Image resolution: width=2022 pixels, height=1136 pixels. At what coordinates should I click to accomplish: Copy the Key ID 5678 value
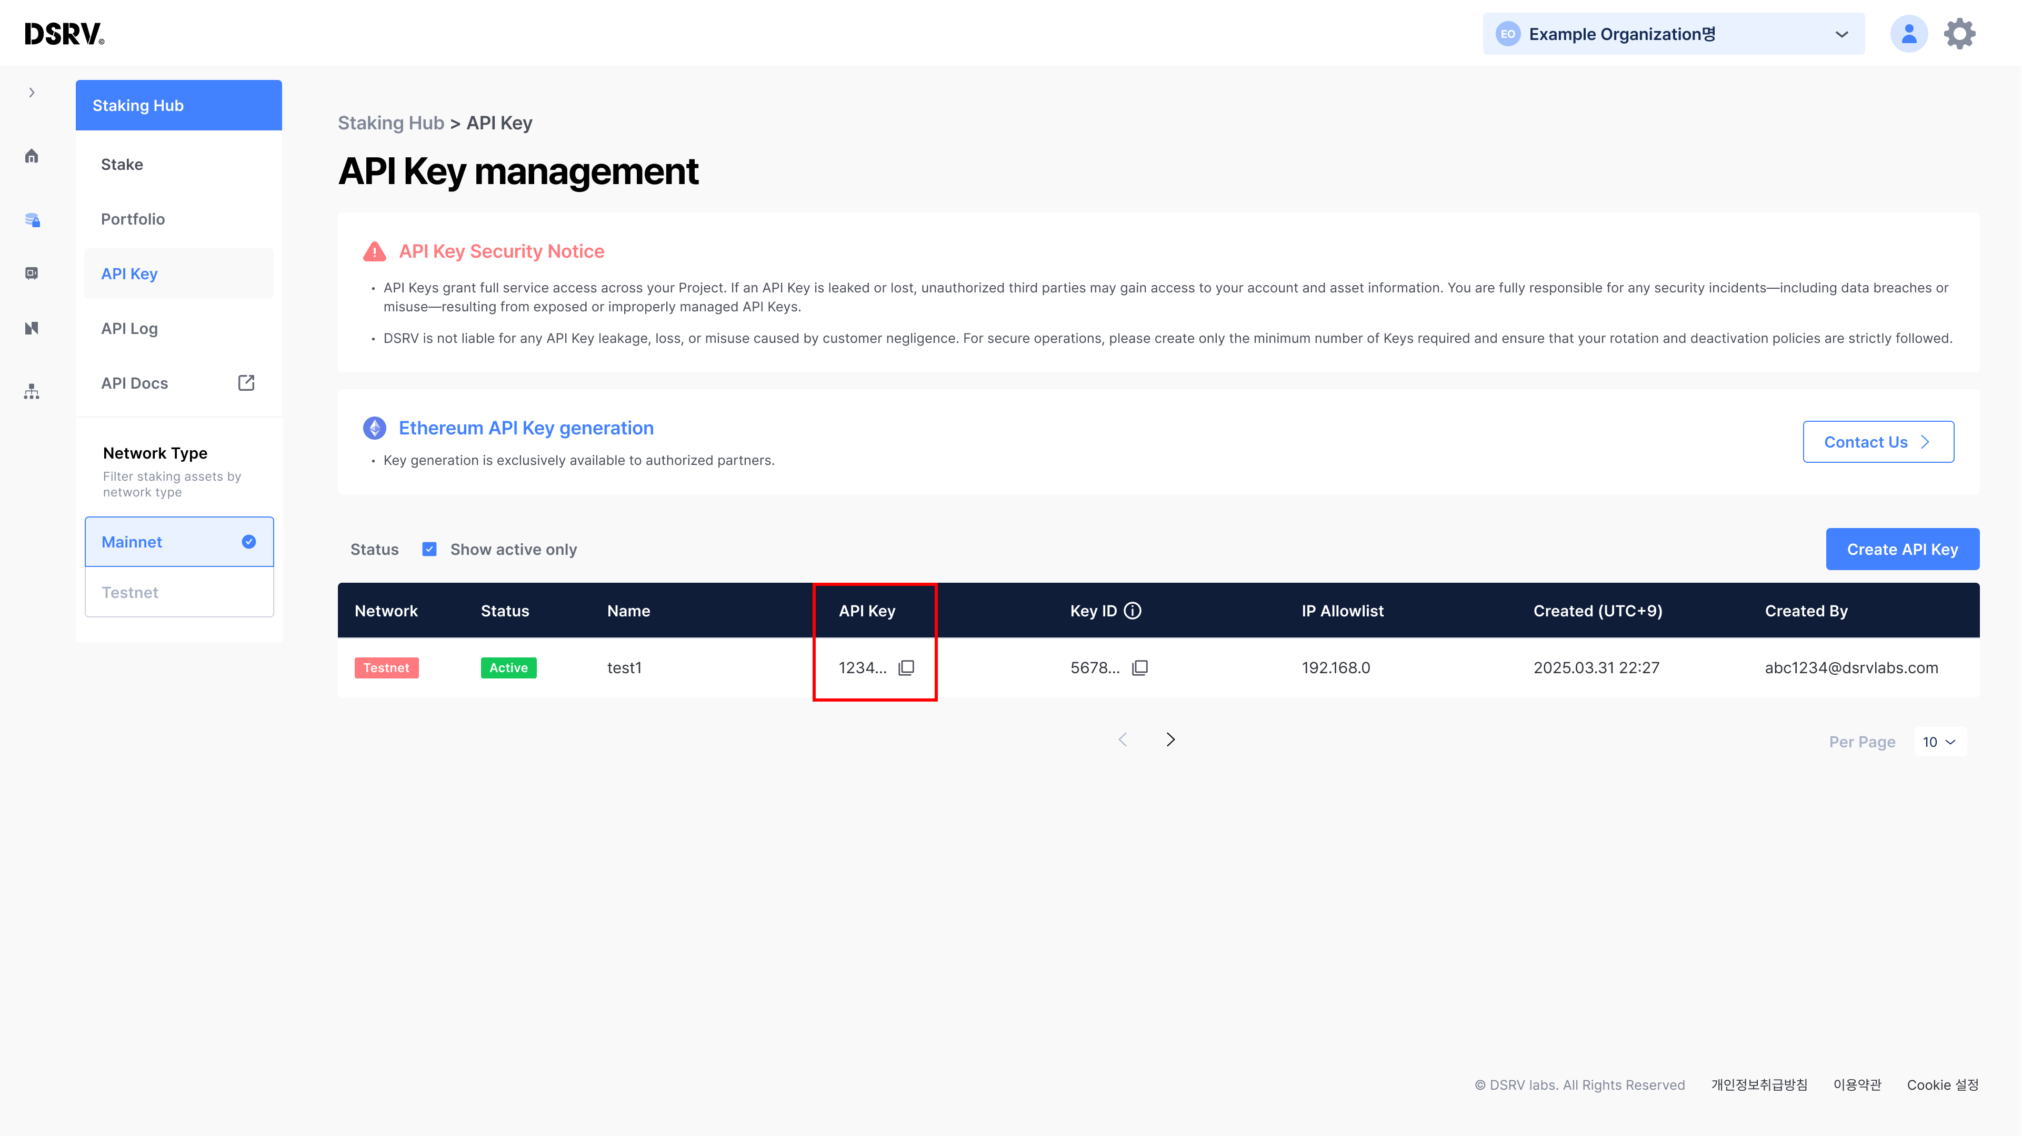click(x=1140, y=667)
